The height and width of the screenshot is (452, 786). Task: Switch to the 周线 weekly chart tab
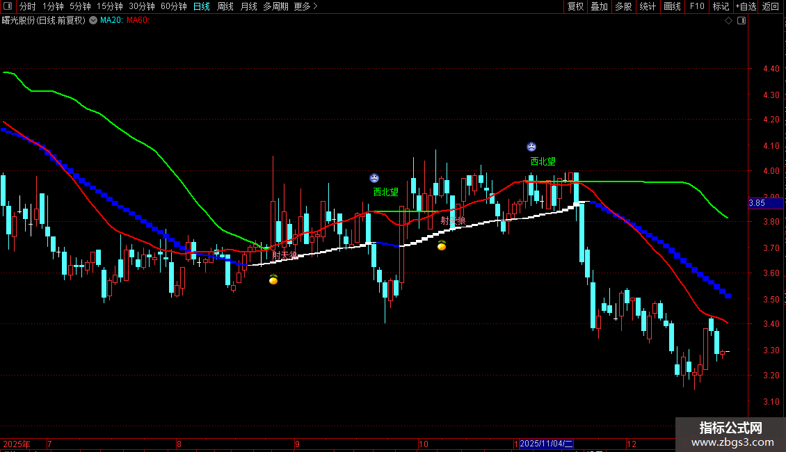coord(225,6)
